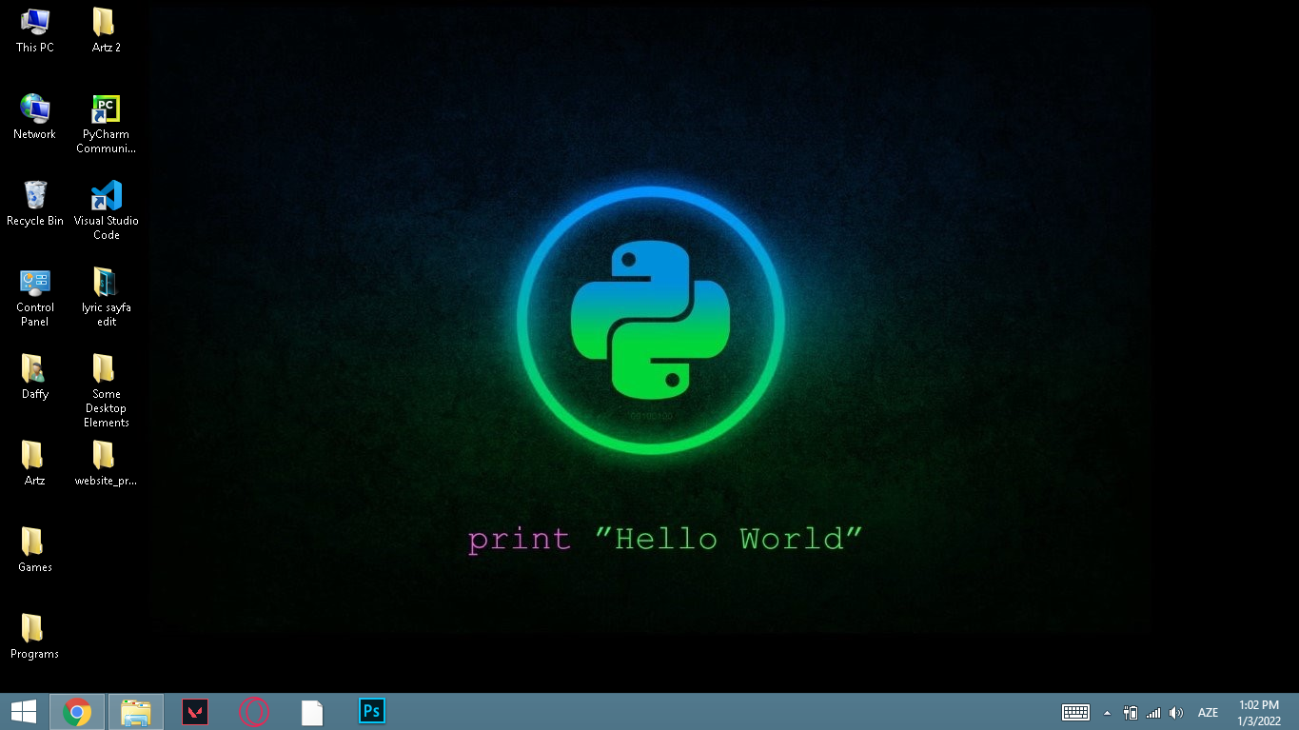Screen dimensions: 1299x730
Task: Open File Explorer from the taskbar
Action: (x=136, y=711)
